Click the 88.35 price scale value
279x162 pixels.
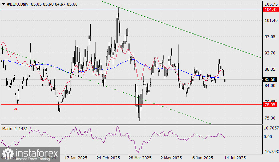270,69
